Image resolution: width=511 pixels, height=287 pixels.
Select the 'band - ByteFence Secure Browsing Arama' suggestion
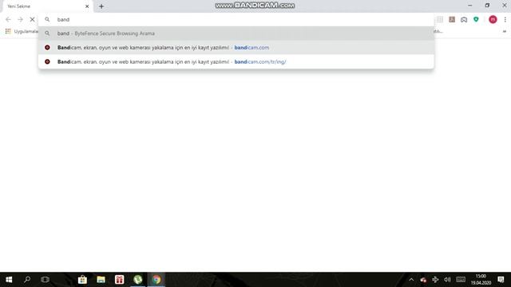(x=236, y=33)
